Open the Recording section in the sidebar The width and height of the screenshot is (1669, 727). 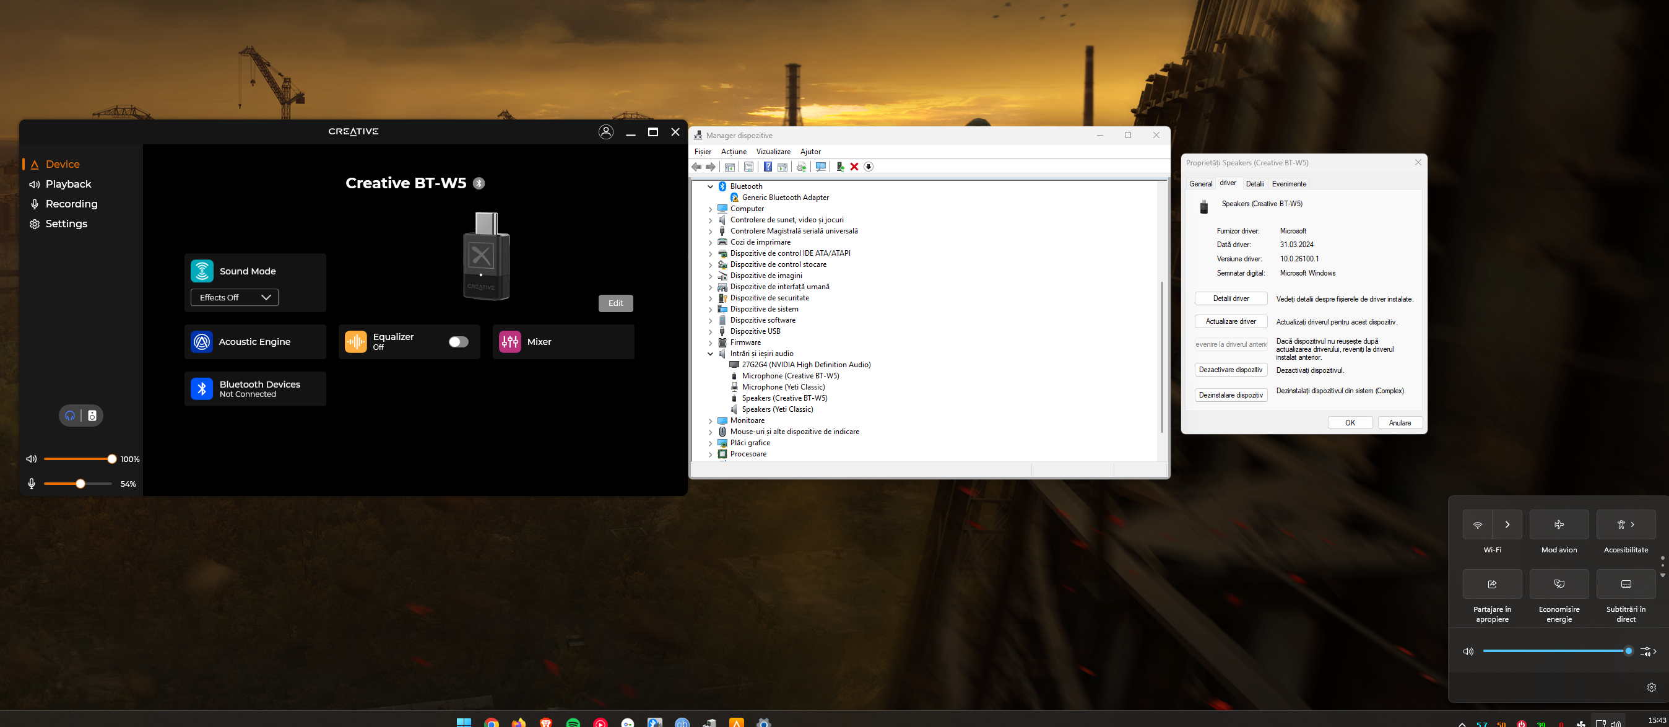point(71,204)
